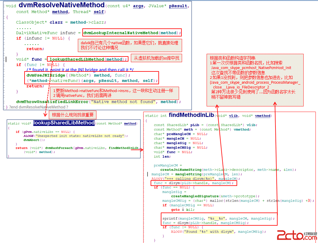Screen dimensions: 318x243
Task: Click the boxed dlsym(pLib->handle, mangleCM) line
Action: coord(194,183)
